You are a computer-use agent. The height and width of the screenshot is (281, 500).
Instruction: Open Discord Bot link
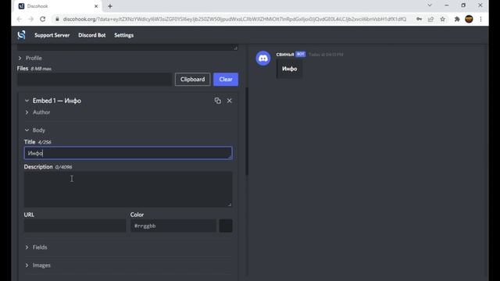(x=92, y=35)
